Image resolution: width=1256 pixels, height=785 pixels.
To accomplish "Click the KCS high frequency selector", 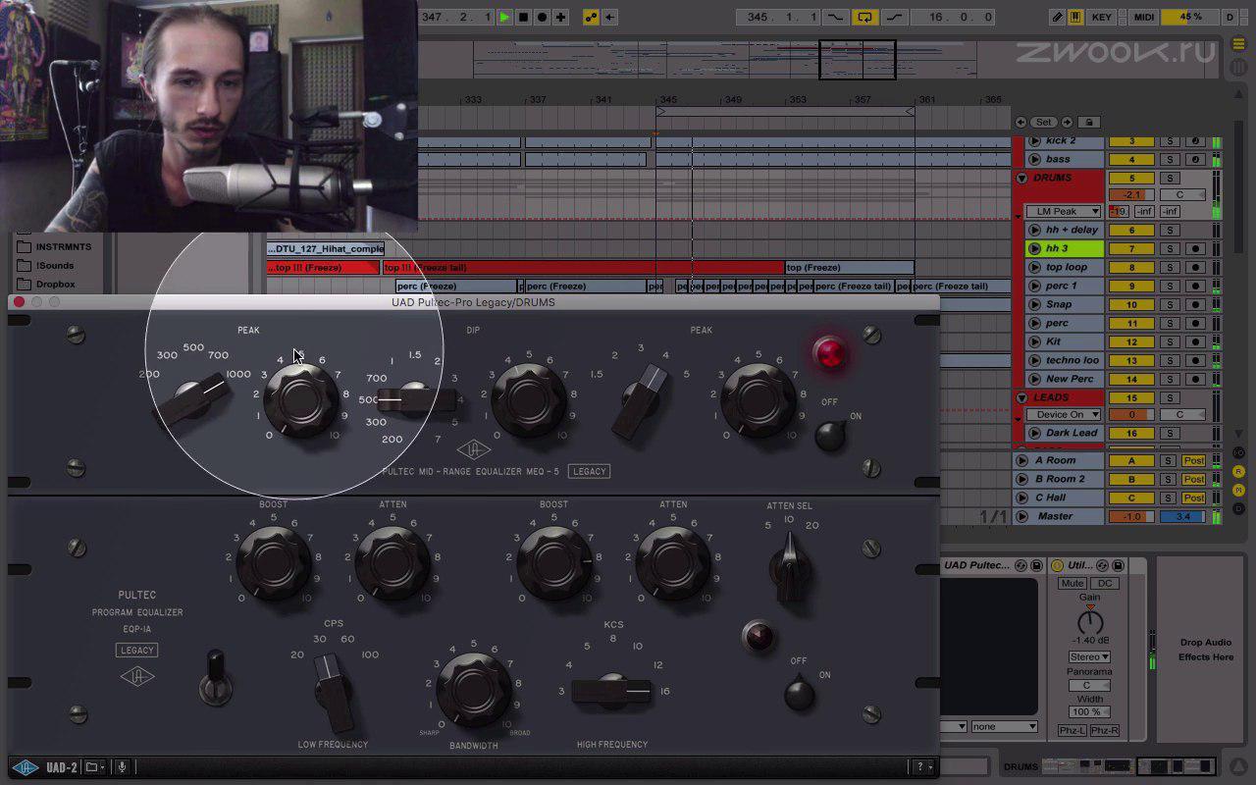I will [x=612, y=691].
